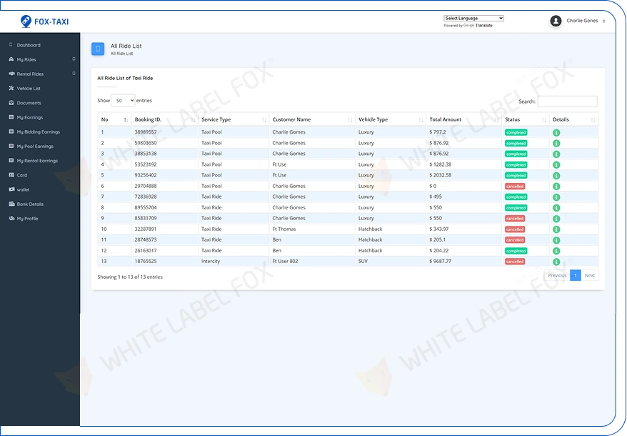Image resolution: width=627 pixels, height=436 pixels.
Task: Click the Dashboard sidebar icon
Action: click(11, 45)
